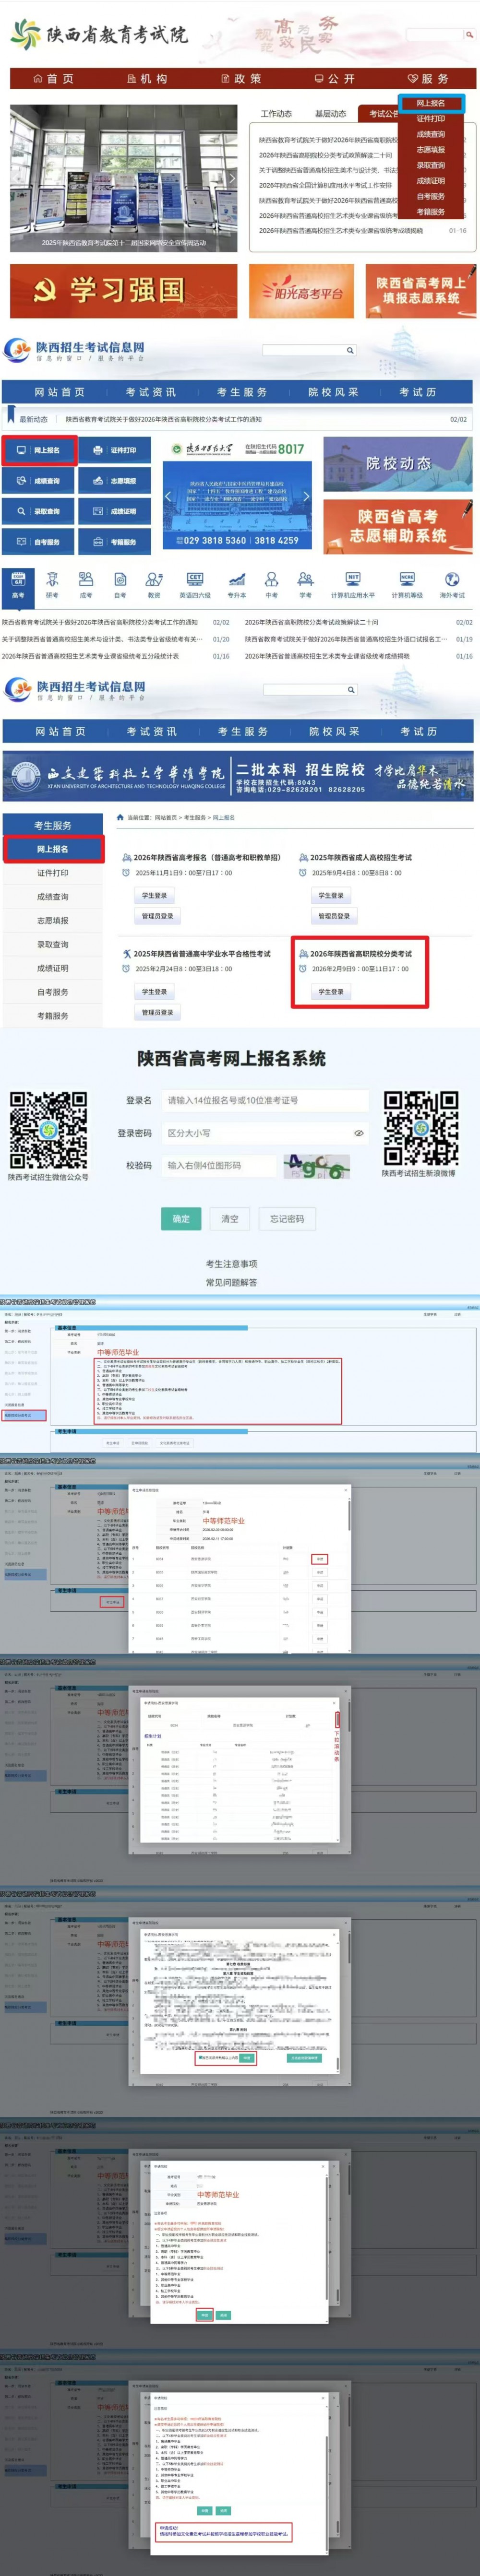480x2576 pixels.
Task: Click the 考籍服务 blue tile in service grid
Action: [x=115, y=542]
